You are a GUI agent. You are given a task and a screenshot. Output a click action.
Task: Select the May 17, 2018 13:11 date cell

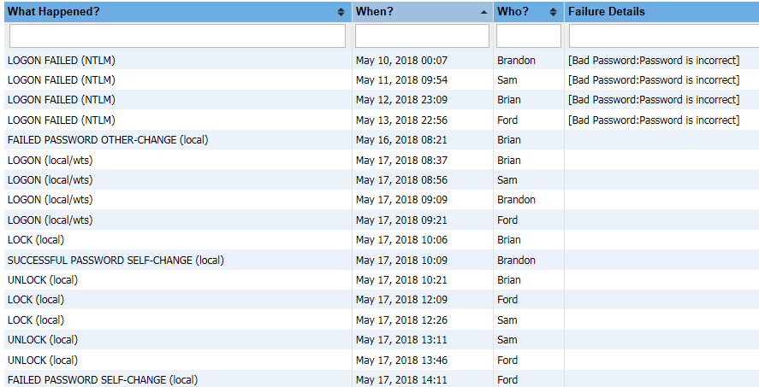[x=402, y=340]
